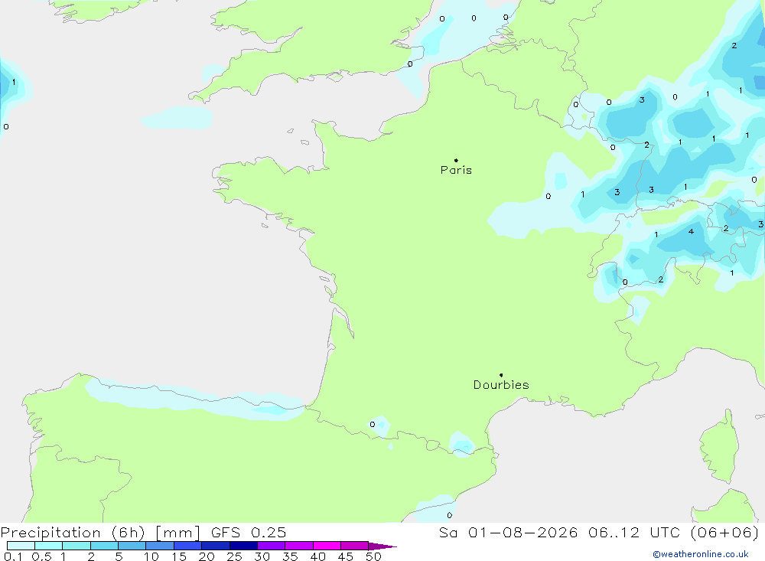Pick the 0.1–0.5 mm legend swatch
Image resolution: width=765 pixels, height=561 pixels.
(21, 546)
